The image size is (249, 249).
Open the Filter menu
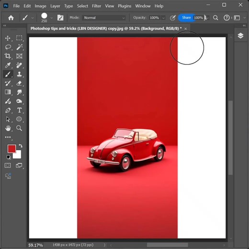[x=96, y=6]
